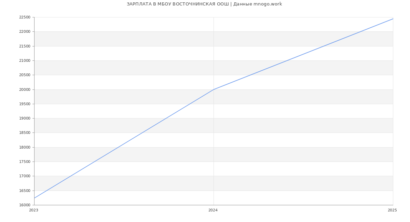This screenshot has height=222, width=410.
Task: Click the 19000 y-axis tick label
Action: click(x=25, y=119)
